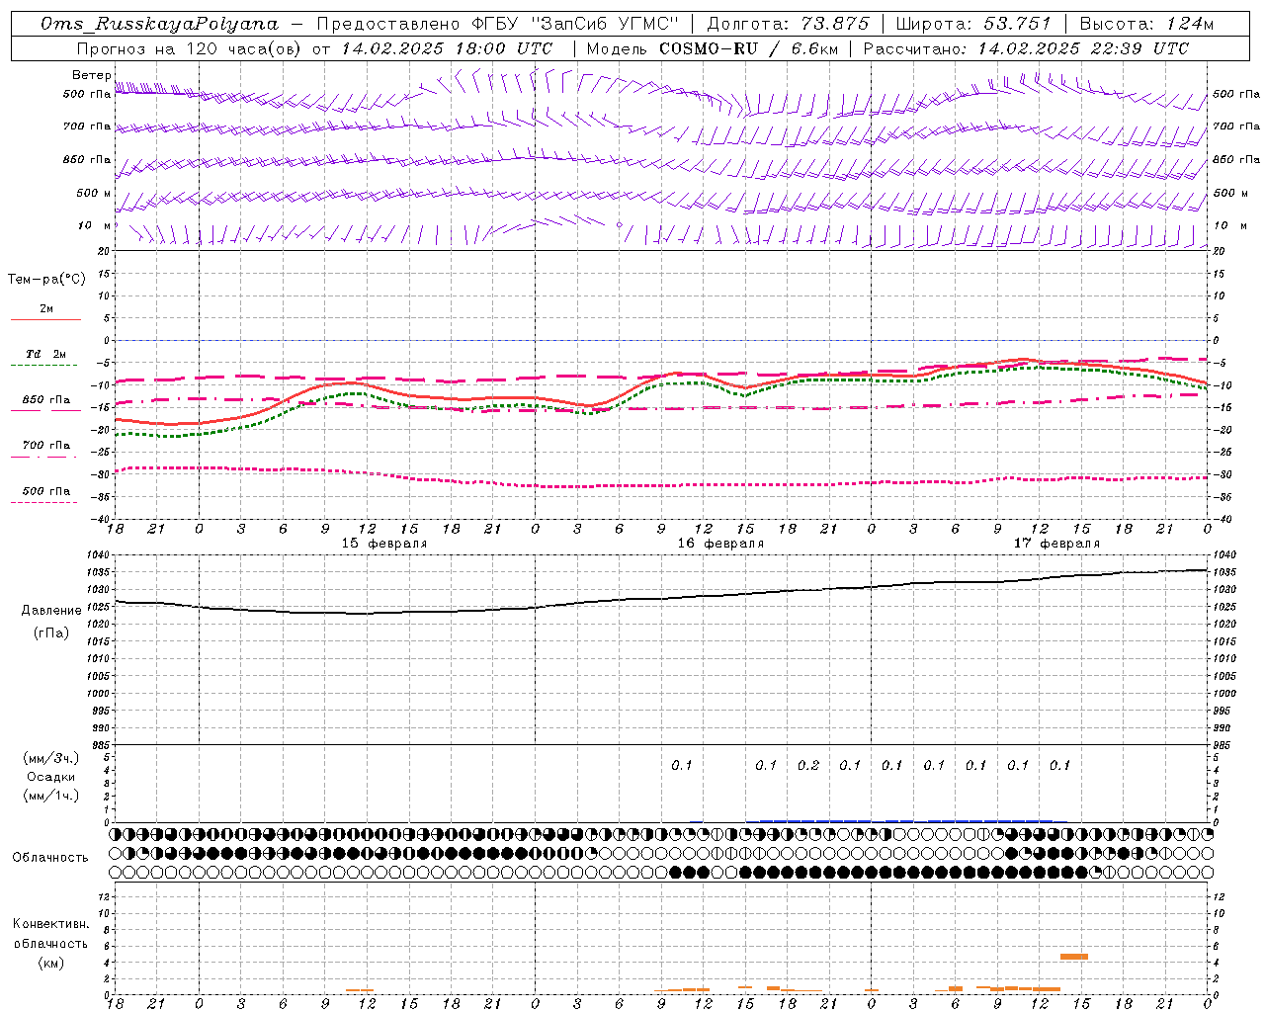1265x1012 pixels.
Task: Click the Осадки precipitation label
Action: [51, 777]
